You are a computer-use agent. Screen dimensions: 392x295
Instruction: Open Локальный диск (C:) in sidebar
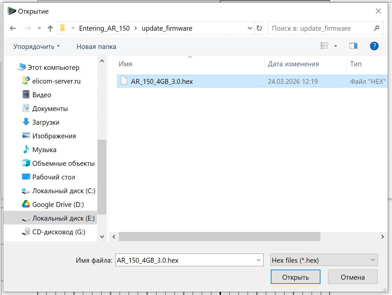64,191
